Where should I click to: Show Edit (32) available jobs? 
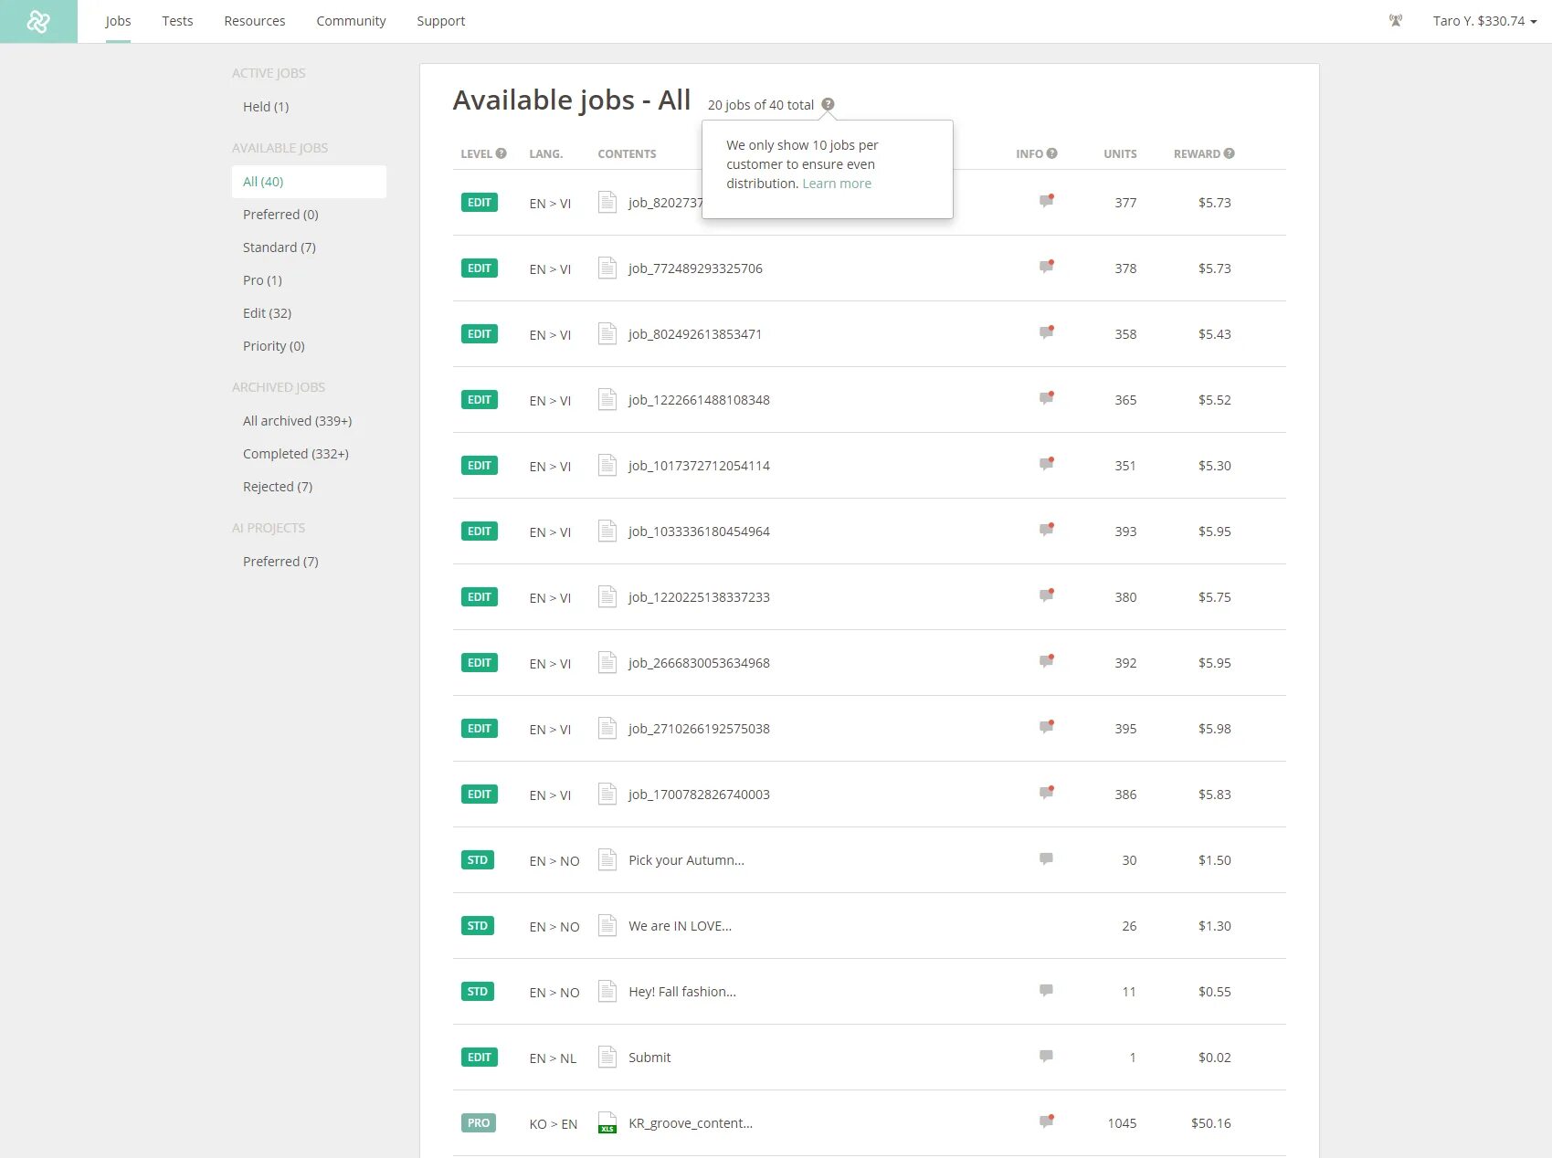click(267, 313)
